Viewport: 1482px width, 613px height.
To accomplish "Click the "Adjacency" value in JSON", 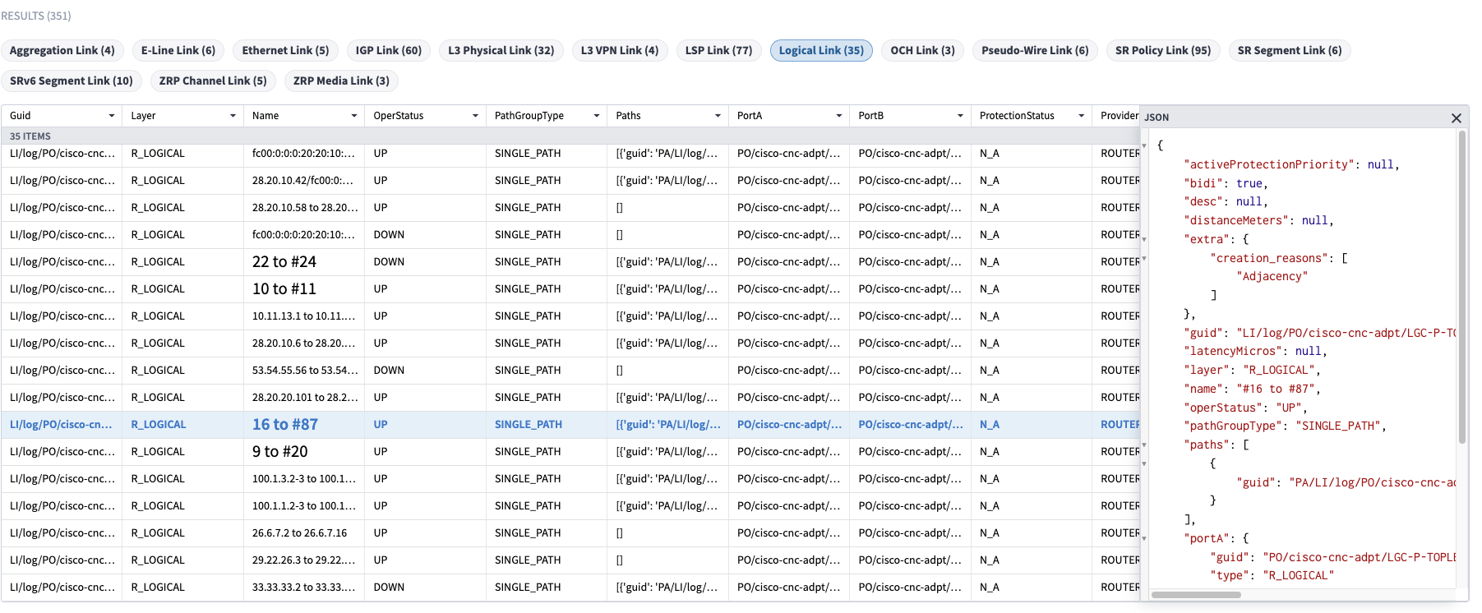I will (1272, 277).
